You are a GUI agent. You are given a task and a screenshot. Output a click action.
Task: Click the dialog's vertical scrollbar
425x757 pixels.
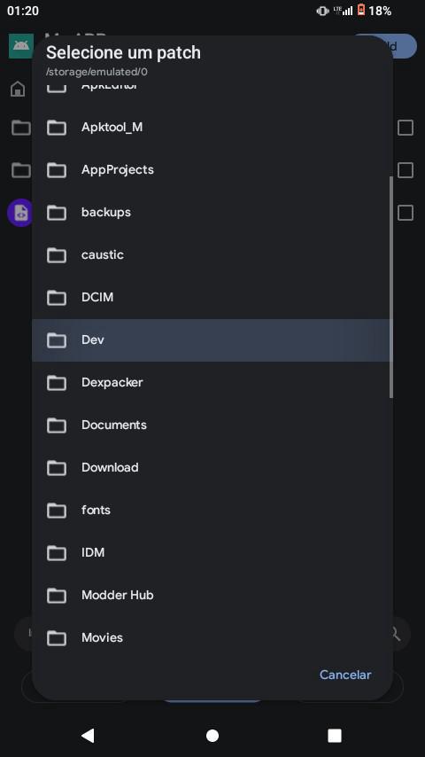(x=390, y=287)
